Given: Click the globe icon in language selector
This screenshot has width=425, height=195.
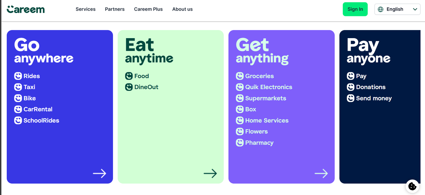Looking at the screenshot, I should click(381, 9).
